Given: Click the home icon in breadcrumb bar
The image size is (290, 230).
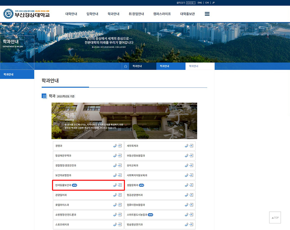Looking at the screenshot, I should click(125, 66).
